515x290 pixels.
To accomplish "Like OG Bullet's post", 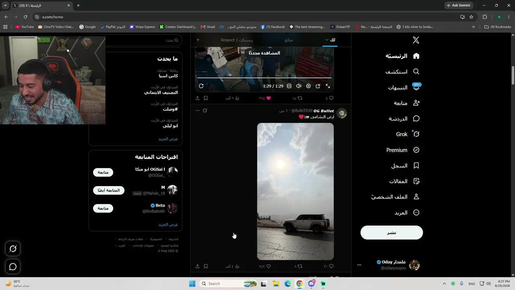I will coord(265,266).
